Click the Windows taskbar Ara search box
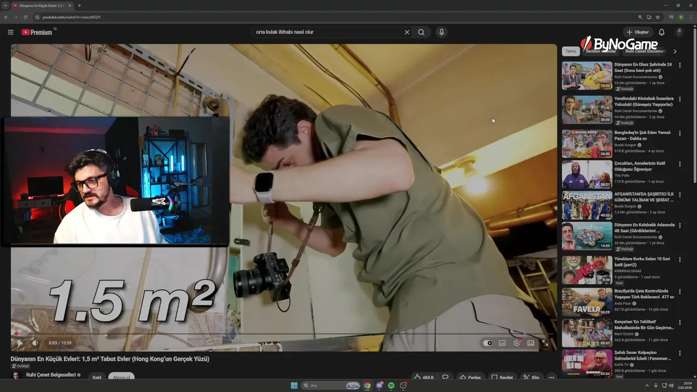The height and width of the screenshot is (392, 697). tap(331, 385)
